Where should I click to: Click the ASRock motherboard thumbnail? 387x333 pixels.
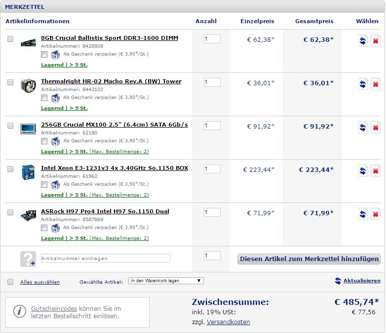pyautogui.click(x=28, y=216)
